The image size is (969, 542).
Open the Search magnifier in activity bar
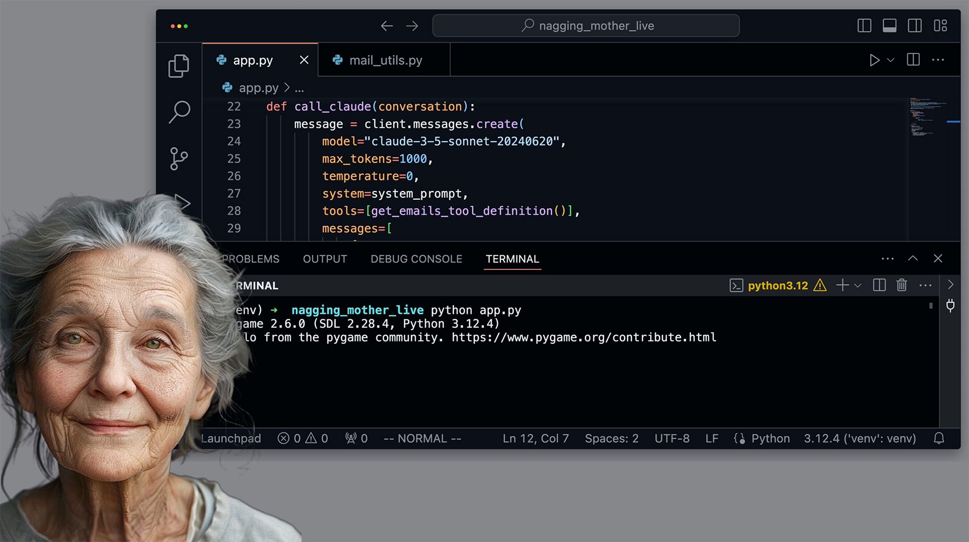(x=179, y=112)
